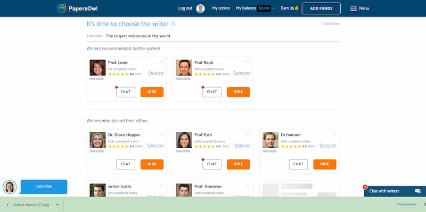The image size is (426, 212).
Task: Click the PapersOwl owl logo
Action: [61, 9]
